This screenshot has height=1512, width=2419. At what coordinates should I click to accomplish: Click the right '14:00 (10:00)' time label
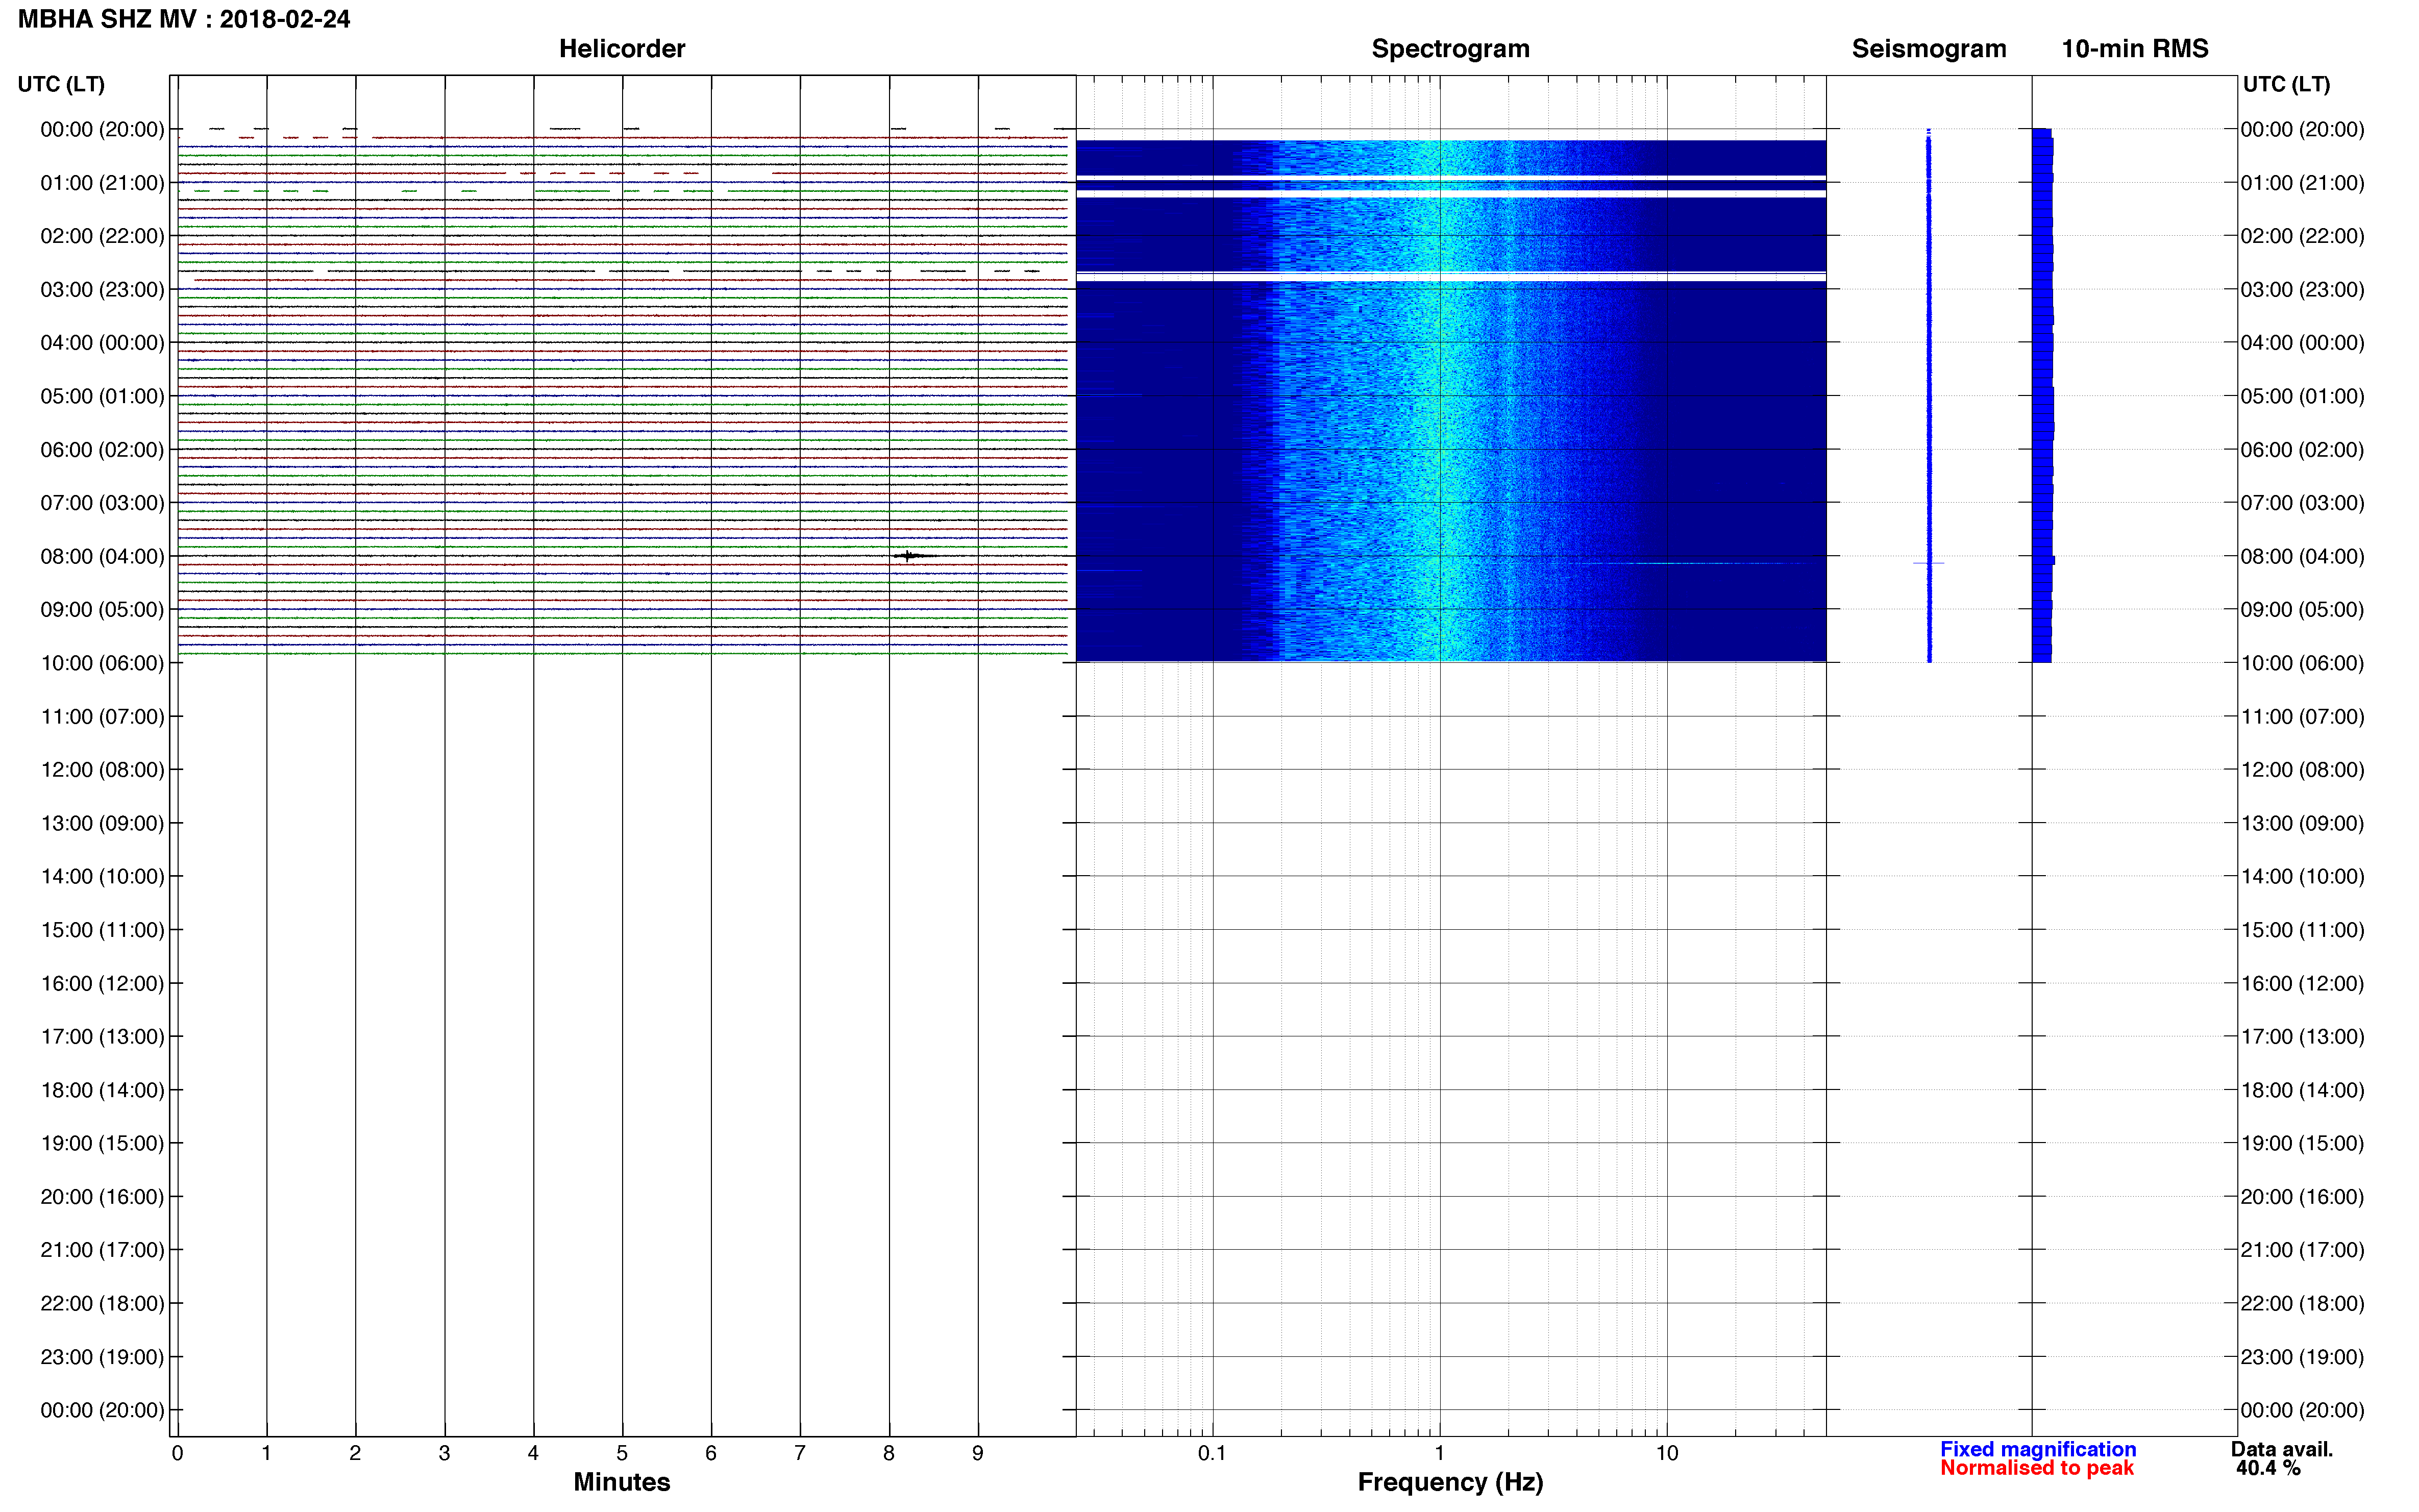[x=2302, y=876]
